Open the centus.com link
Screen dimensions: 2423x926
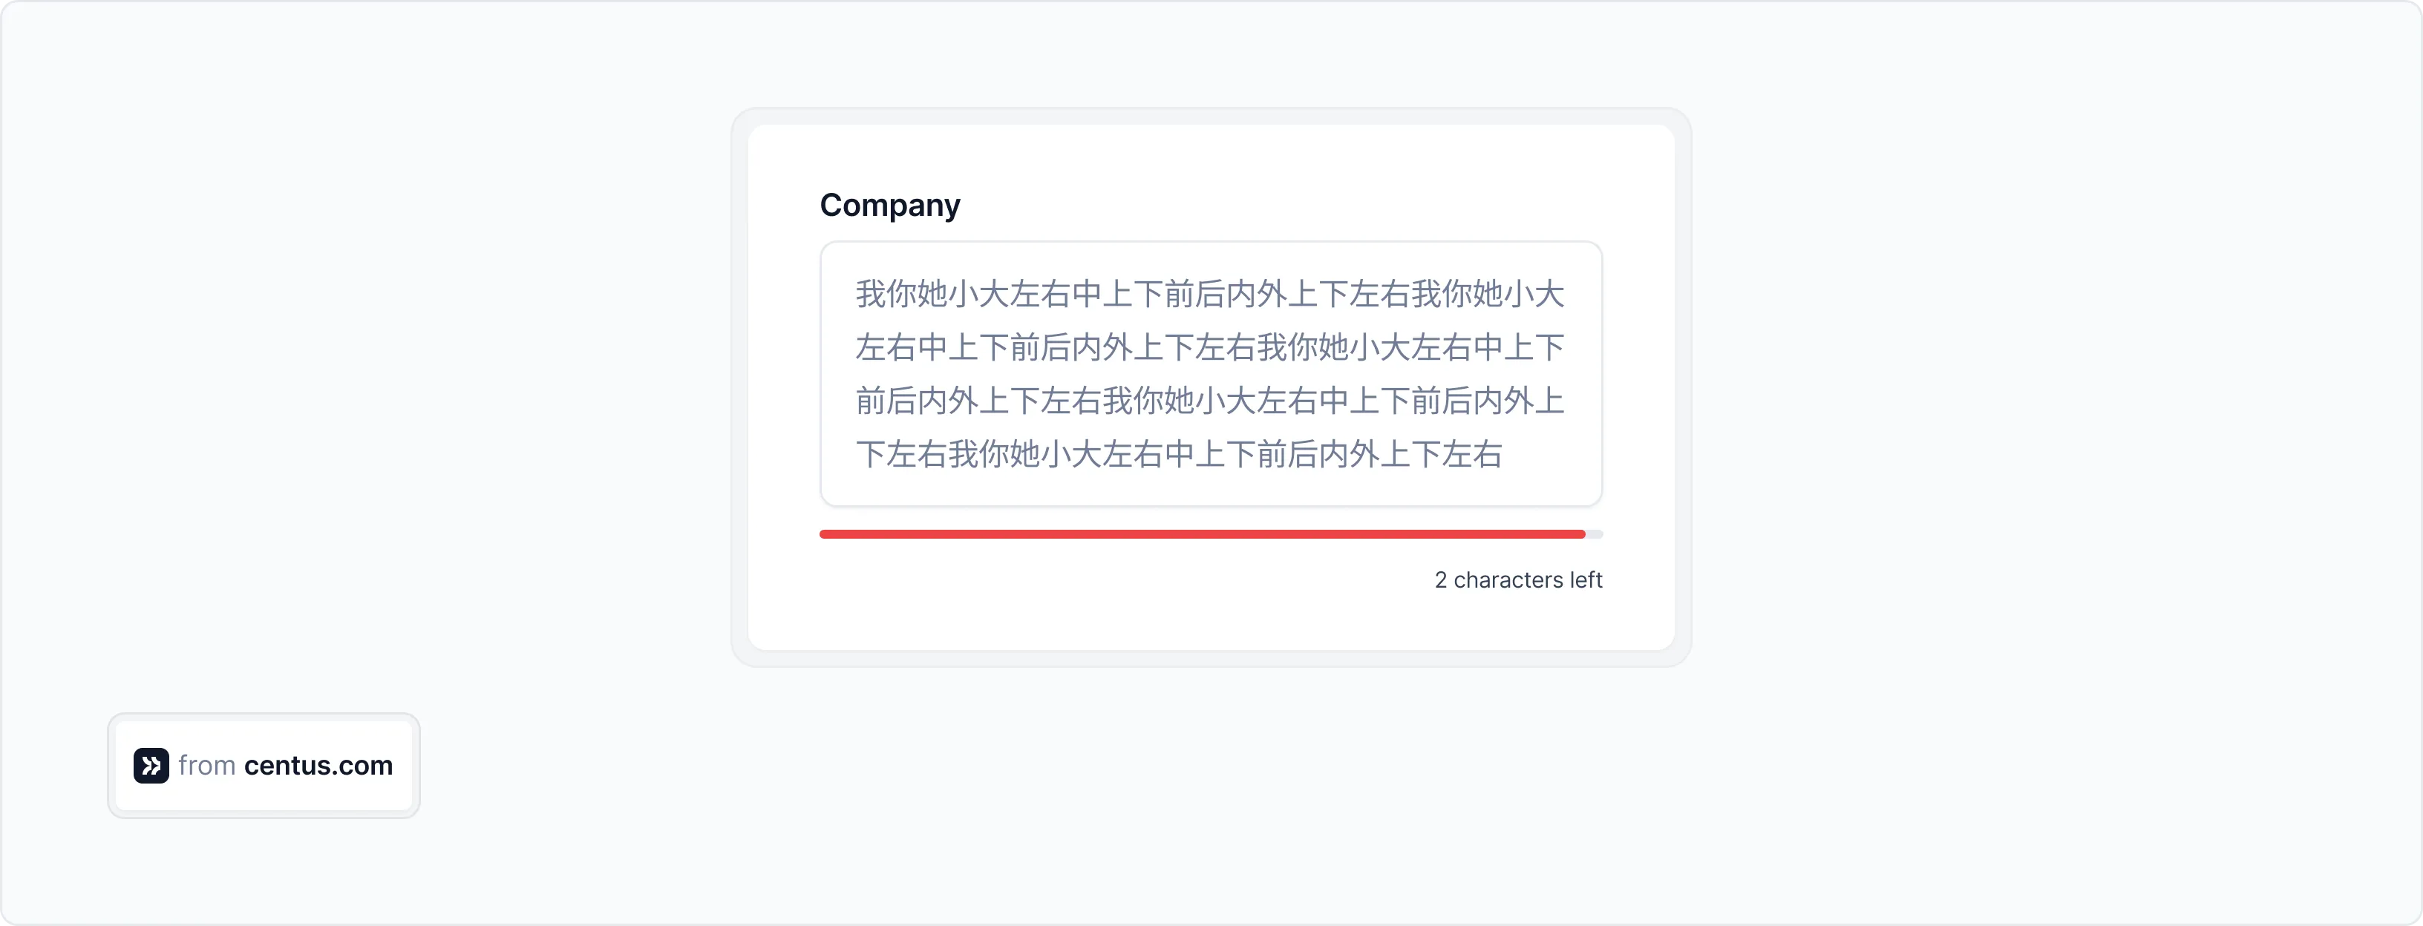(318, 765)
